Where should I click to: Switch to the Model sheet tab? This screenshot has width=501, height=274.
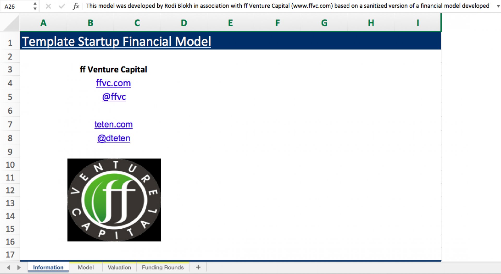86,267
